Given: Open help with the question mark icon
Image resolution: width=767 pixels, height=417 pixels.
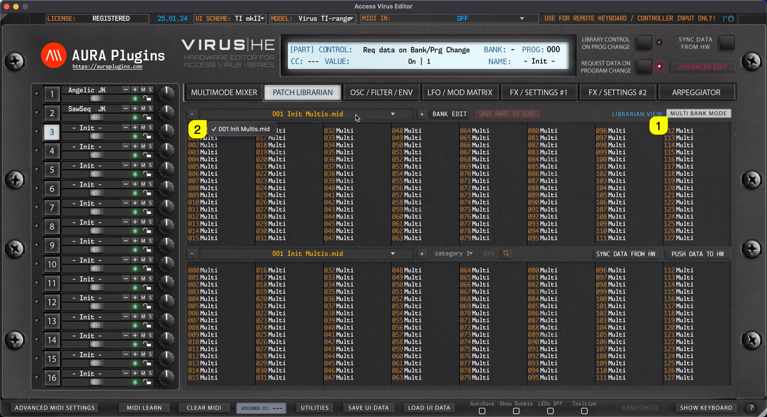Looking at the screenshot, I should (x=751, y=408).
